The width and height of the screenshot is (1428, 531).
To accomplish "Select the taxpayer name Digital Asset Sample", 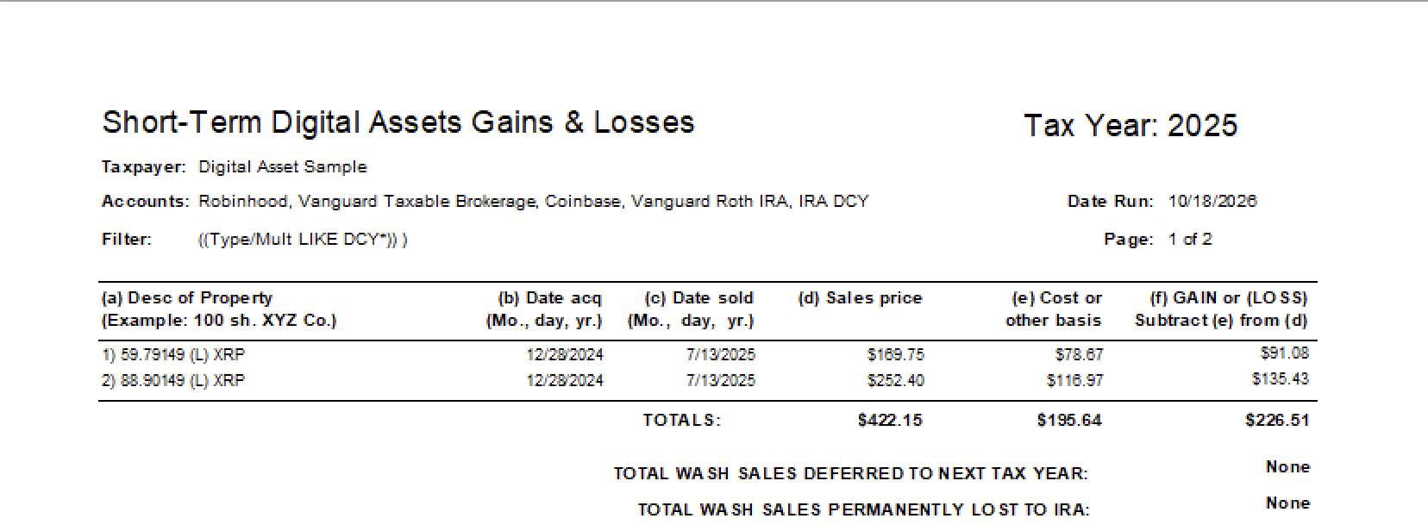I will click(x=283, y=167).
